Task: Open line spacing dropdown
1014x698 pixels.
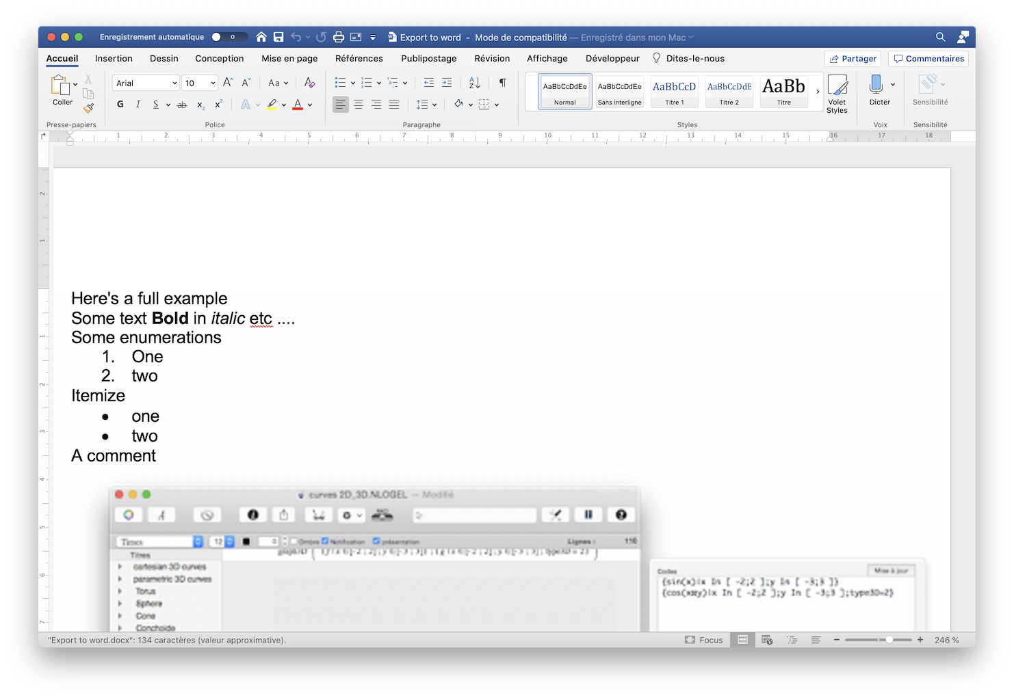Action: 426,105
